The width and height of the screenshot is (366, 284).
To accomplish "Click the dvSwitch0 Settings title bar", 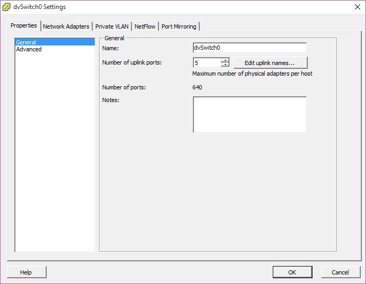I will [x=159, y=7].
